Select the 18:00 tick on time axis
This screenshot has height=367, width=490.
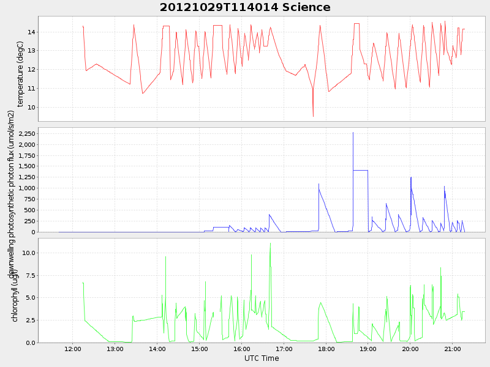(x=326, y=349)
